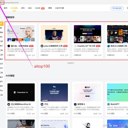Click the flame icon on Creatify card
Viewport: 128px width, 128px height.
pyautogui.click(x=95, y=55)
